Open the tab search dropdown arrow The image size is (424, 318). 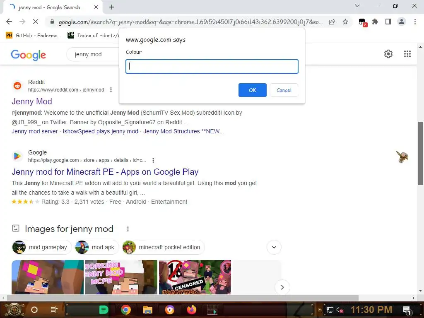[x=357, y=6]
